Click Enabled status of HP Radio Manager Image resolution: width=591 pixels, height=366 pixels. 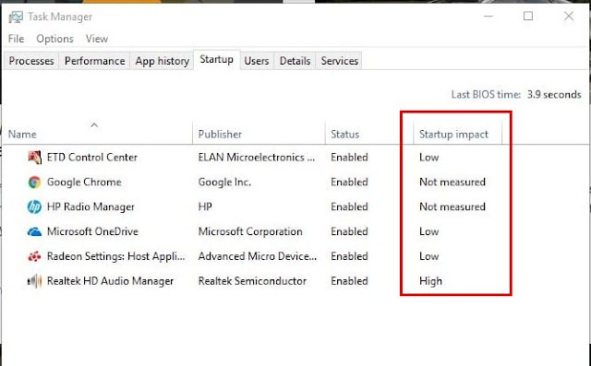click(x=349, y=207)
